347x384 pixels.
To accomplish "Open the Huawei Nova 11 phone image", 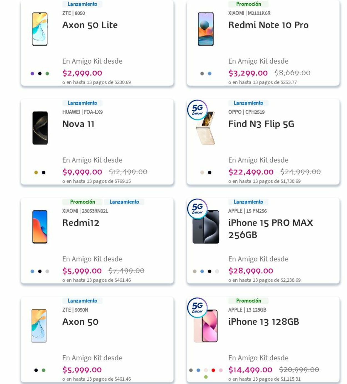I will coord(40,128).
